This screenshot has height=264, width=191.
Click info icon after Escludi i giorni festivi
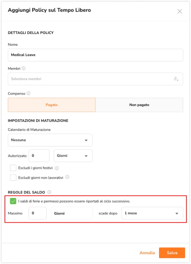pos(57,168)
